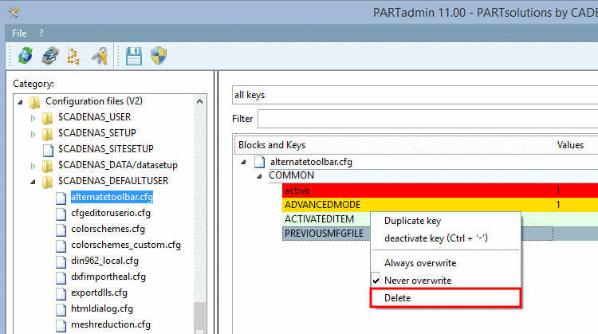The image size is (598, 334).
Task: Expand the $CADENAS_SETUP folder
Action: click(33, 134)
